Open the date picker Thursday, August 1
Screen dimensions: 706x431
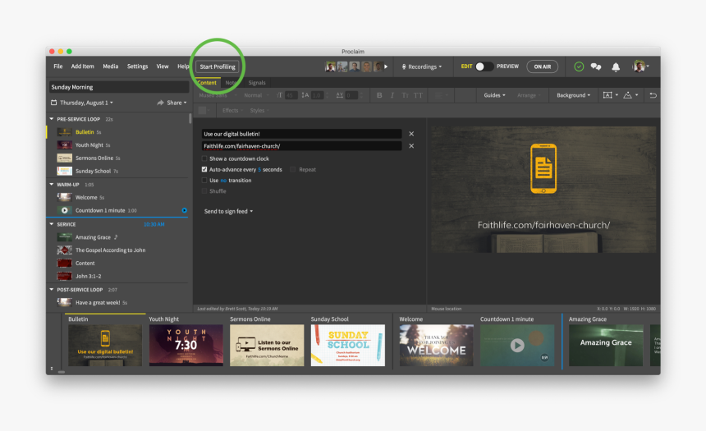point(82,103)
